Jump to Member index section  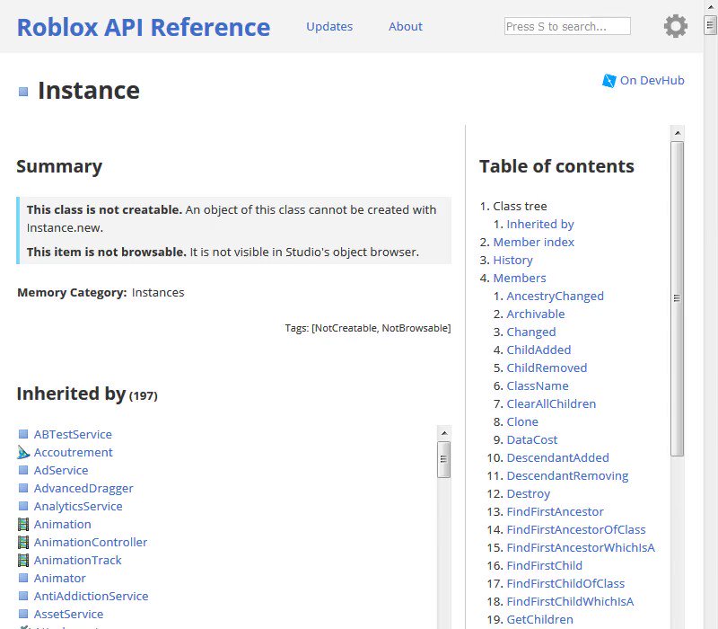tap(533, 242)
